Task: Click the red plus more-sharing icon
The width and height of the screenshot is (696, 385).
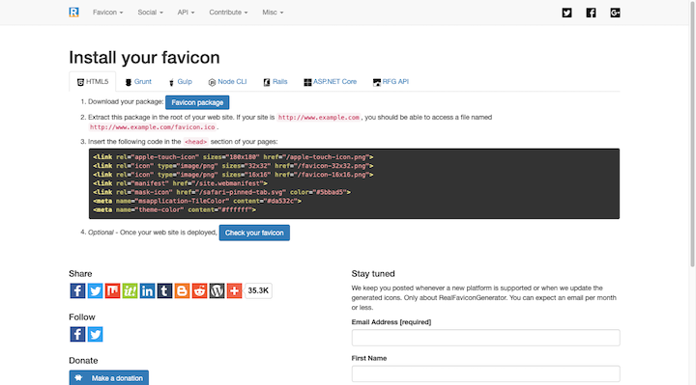Action: pyautogui.click(x=234, y=290)
